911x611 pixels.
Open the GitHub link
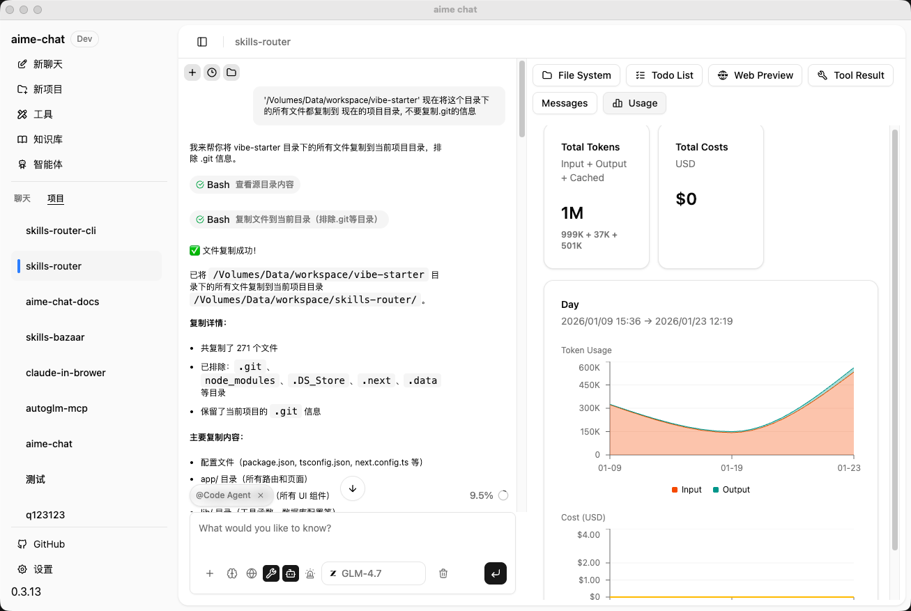[43, 544]
